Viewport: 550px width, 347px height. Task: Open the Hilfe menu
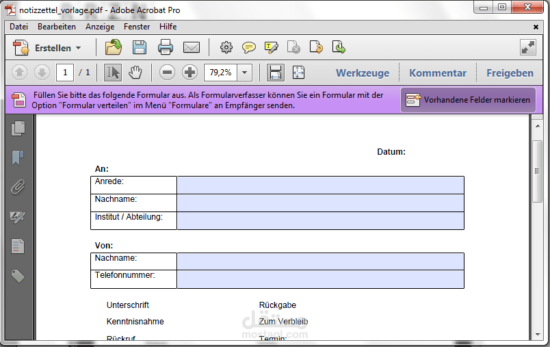(168, 27)
